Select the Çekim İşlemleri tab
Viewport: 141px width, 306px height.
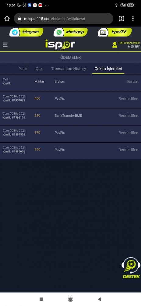(x=108, y=69)
